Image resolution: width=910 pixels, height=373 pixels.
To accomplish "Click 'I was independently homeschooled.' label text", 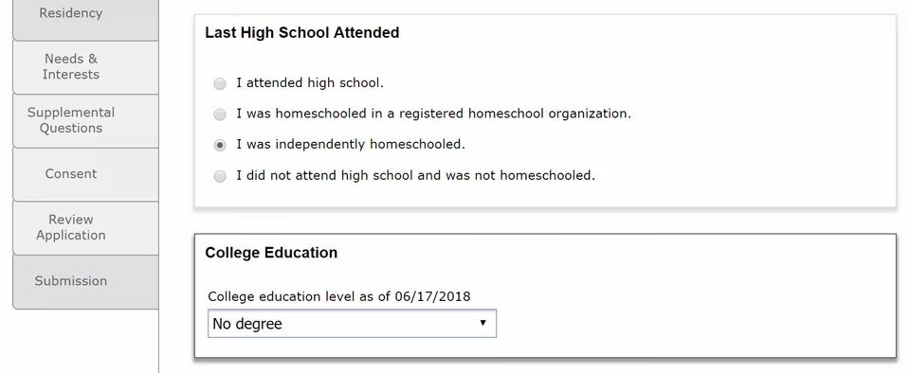I will [351, 144].
